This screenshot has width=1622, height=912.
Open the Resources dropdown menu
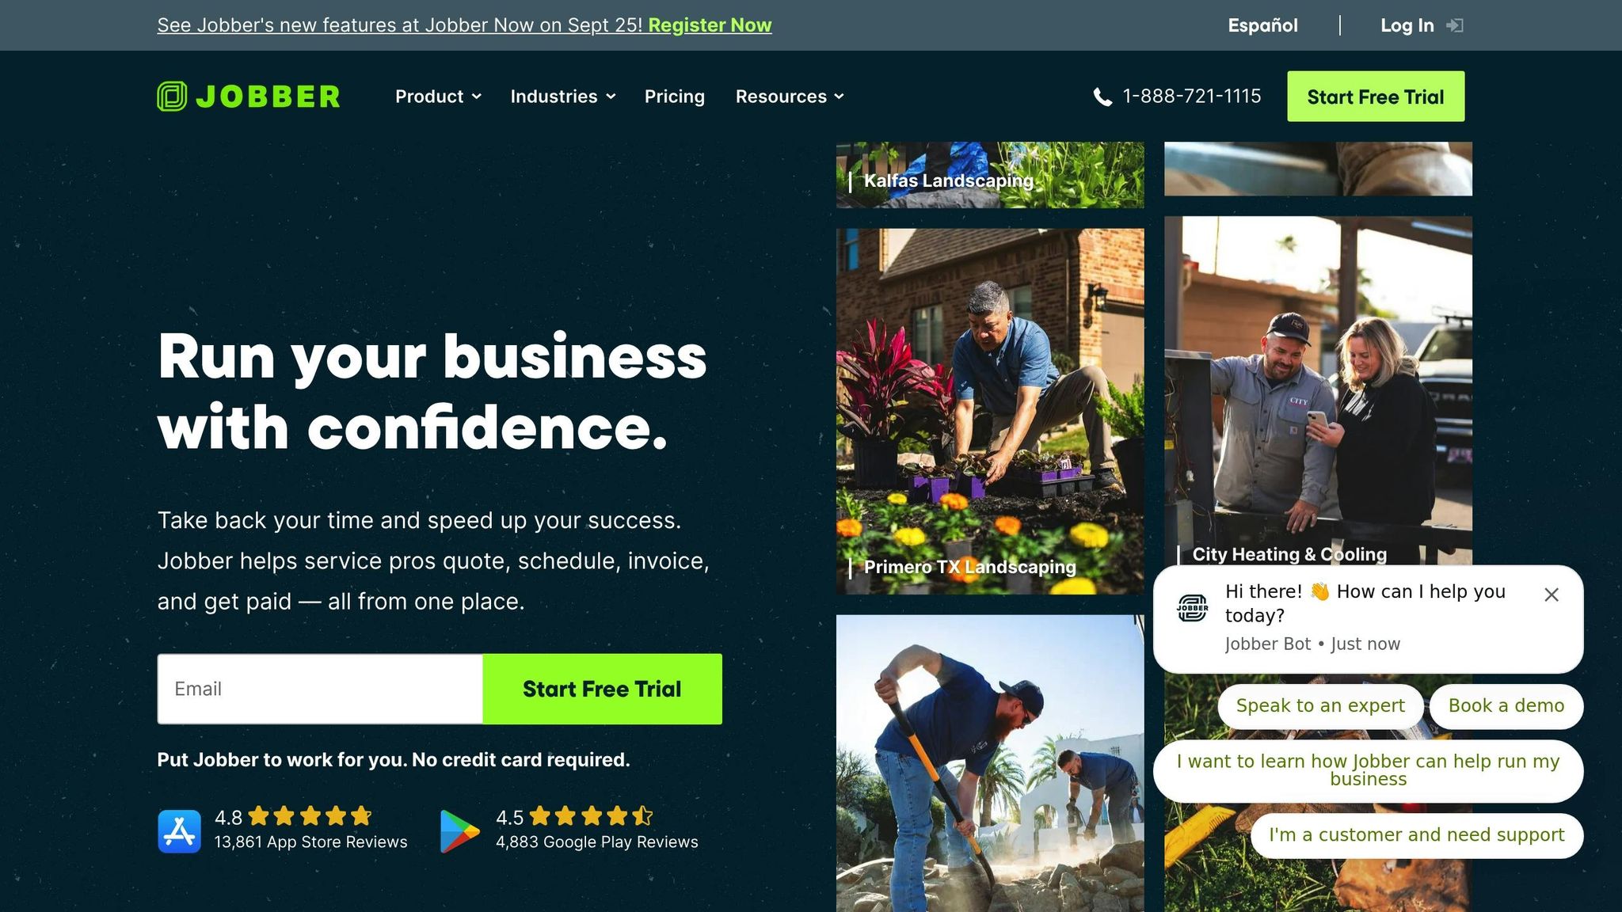point(790,97)
